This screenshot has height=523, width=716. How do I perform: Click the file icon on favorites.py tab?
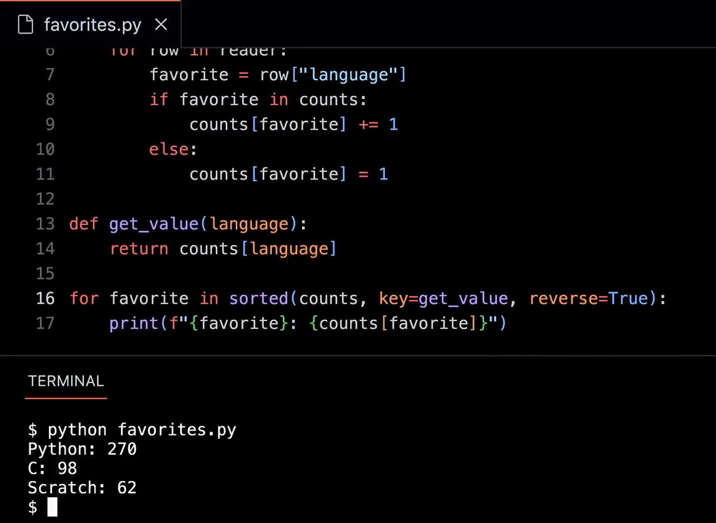point(25,24)
